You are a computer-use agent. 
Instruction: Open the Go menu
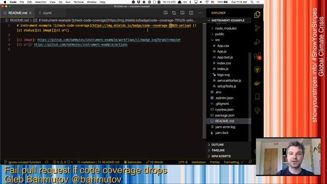point(60,2)
